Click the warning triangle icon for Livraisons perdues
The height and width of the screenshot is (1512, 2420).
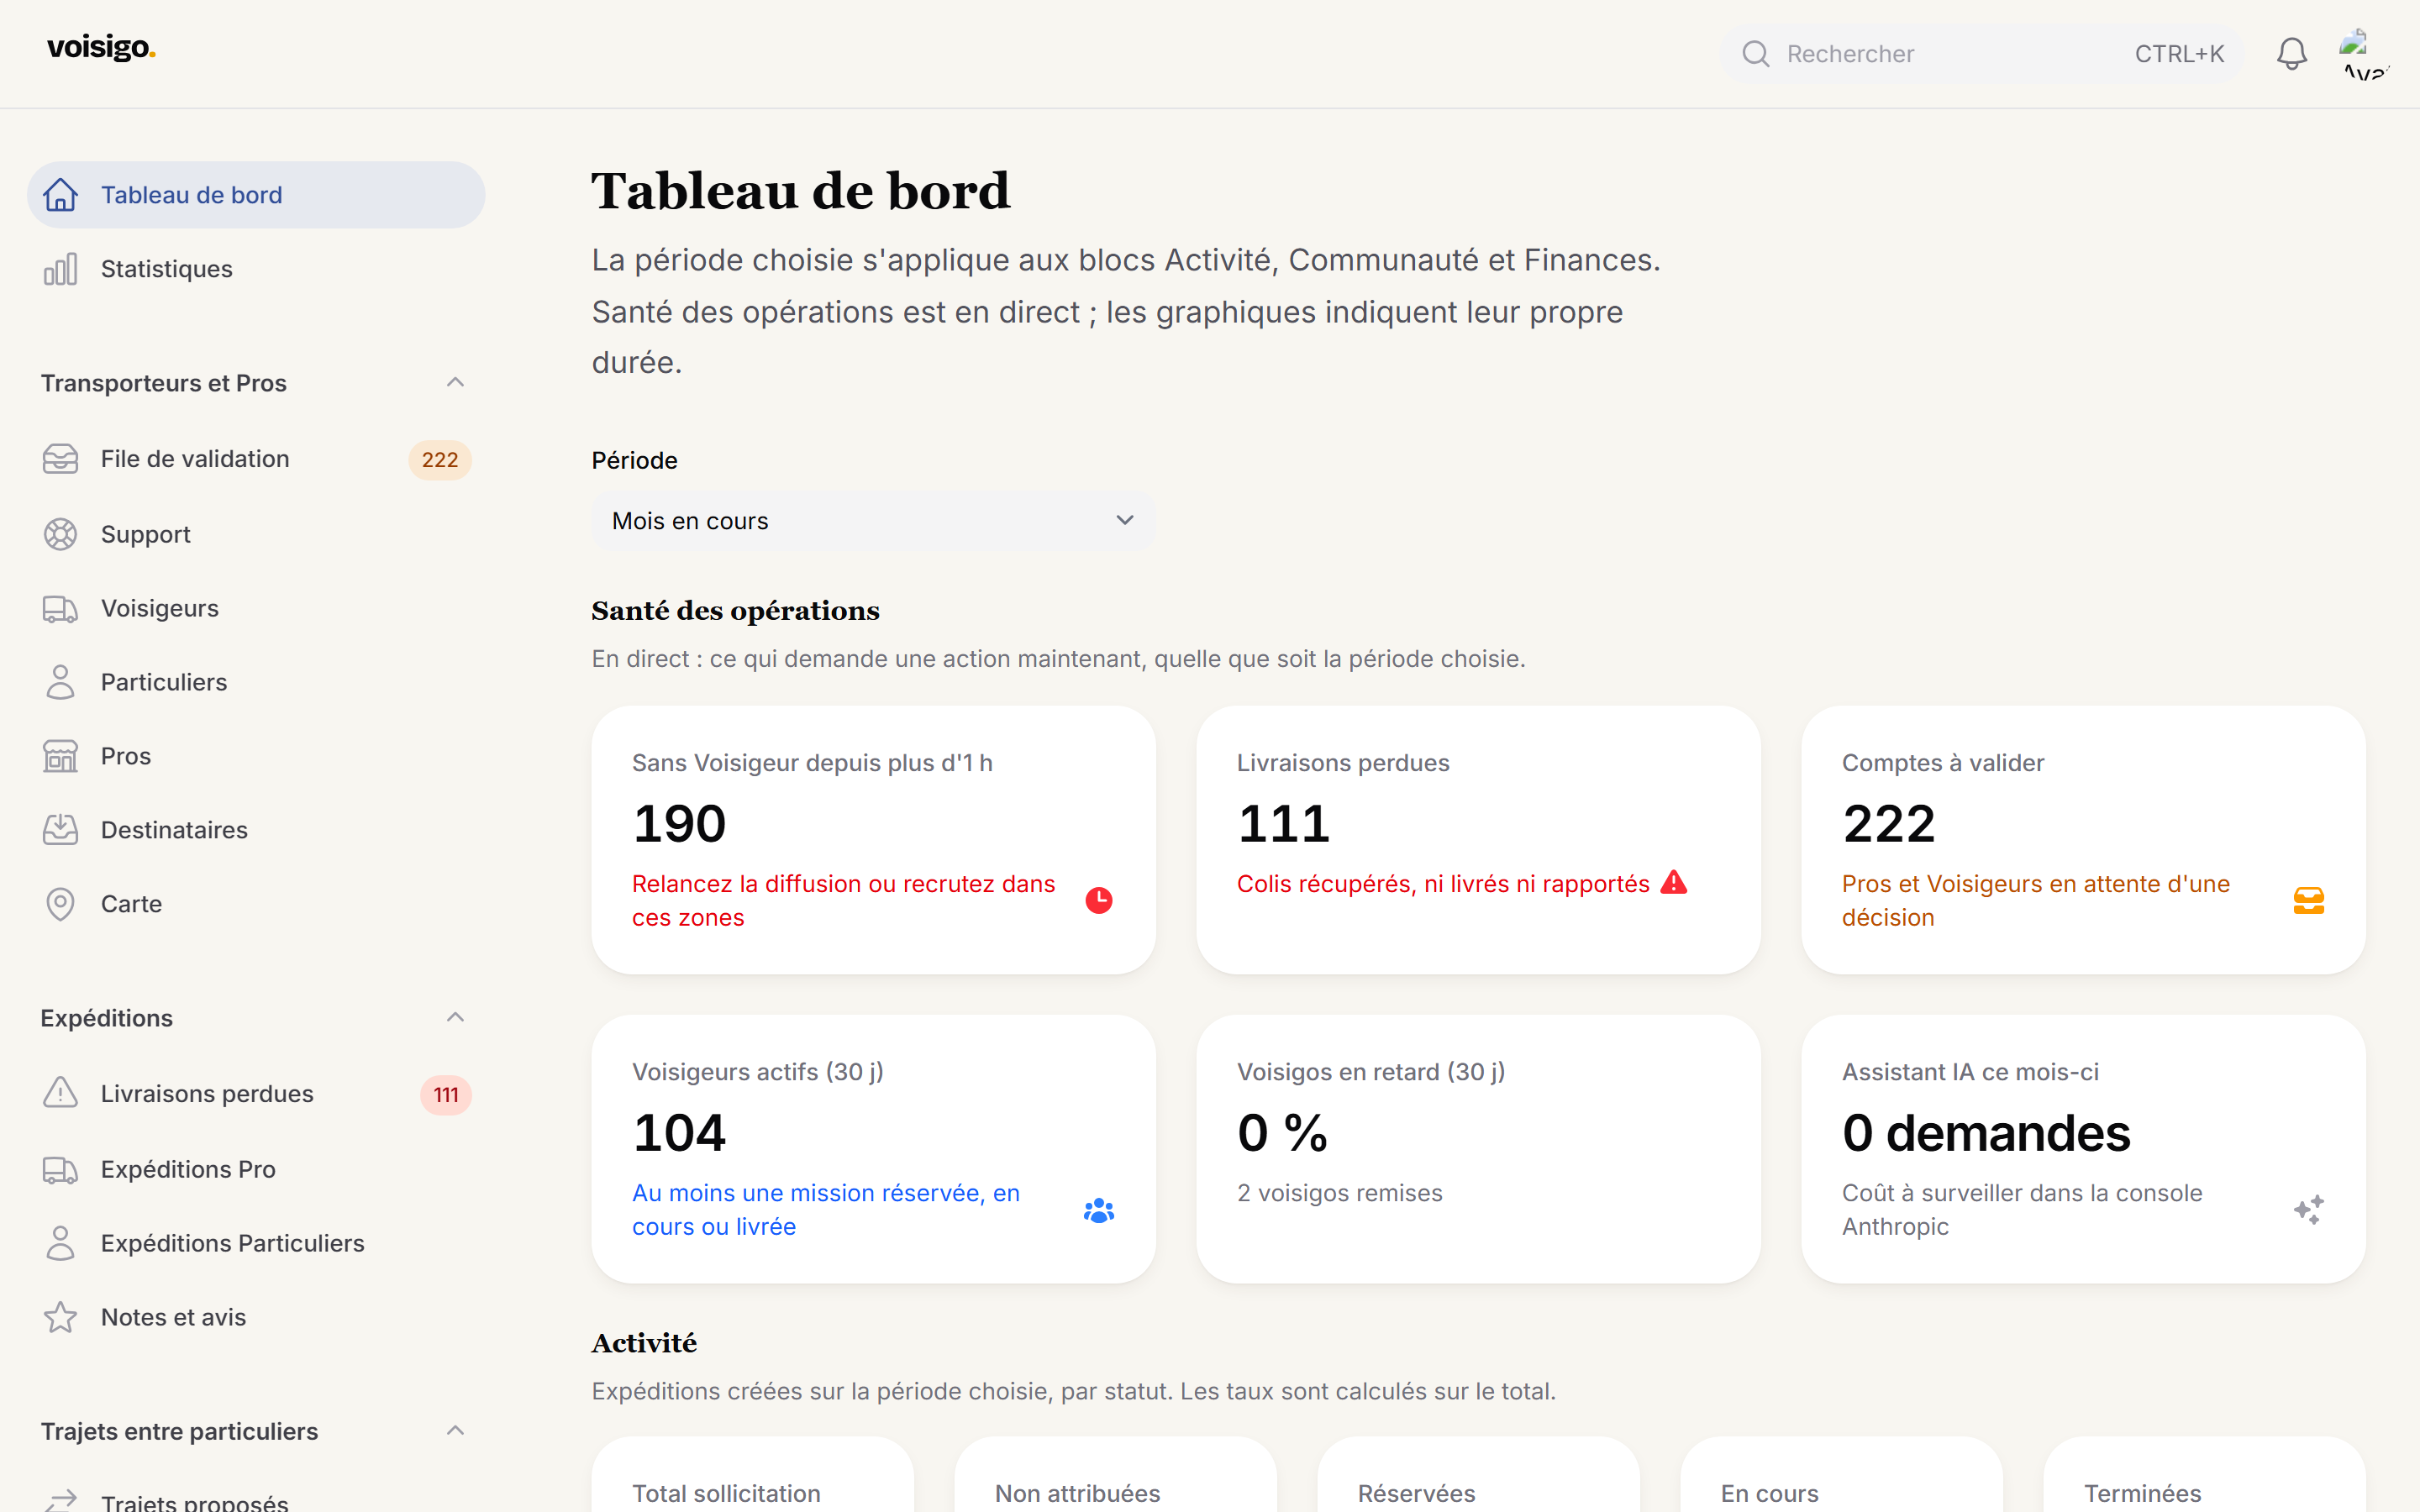click(60, 1093)
